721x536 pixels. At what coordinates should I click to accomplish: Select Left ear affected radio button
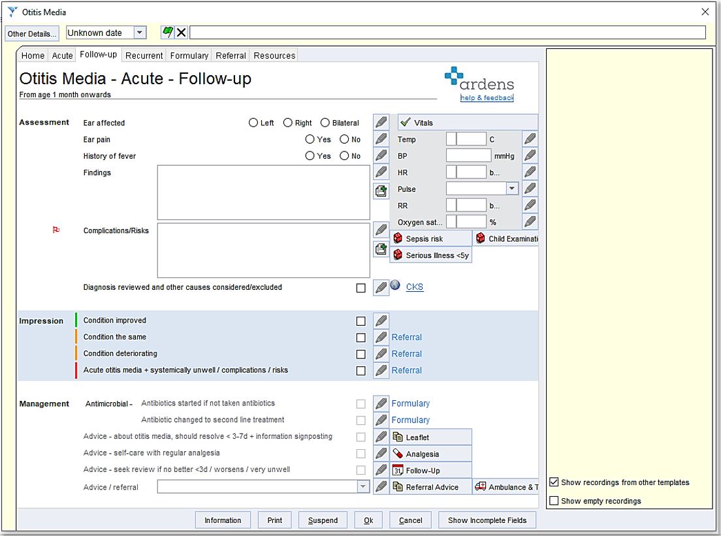point(253,123)
